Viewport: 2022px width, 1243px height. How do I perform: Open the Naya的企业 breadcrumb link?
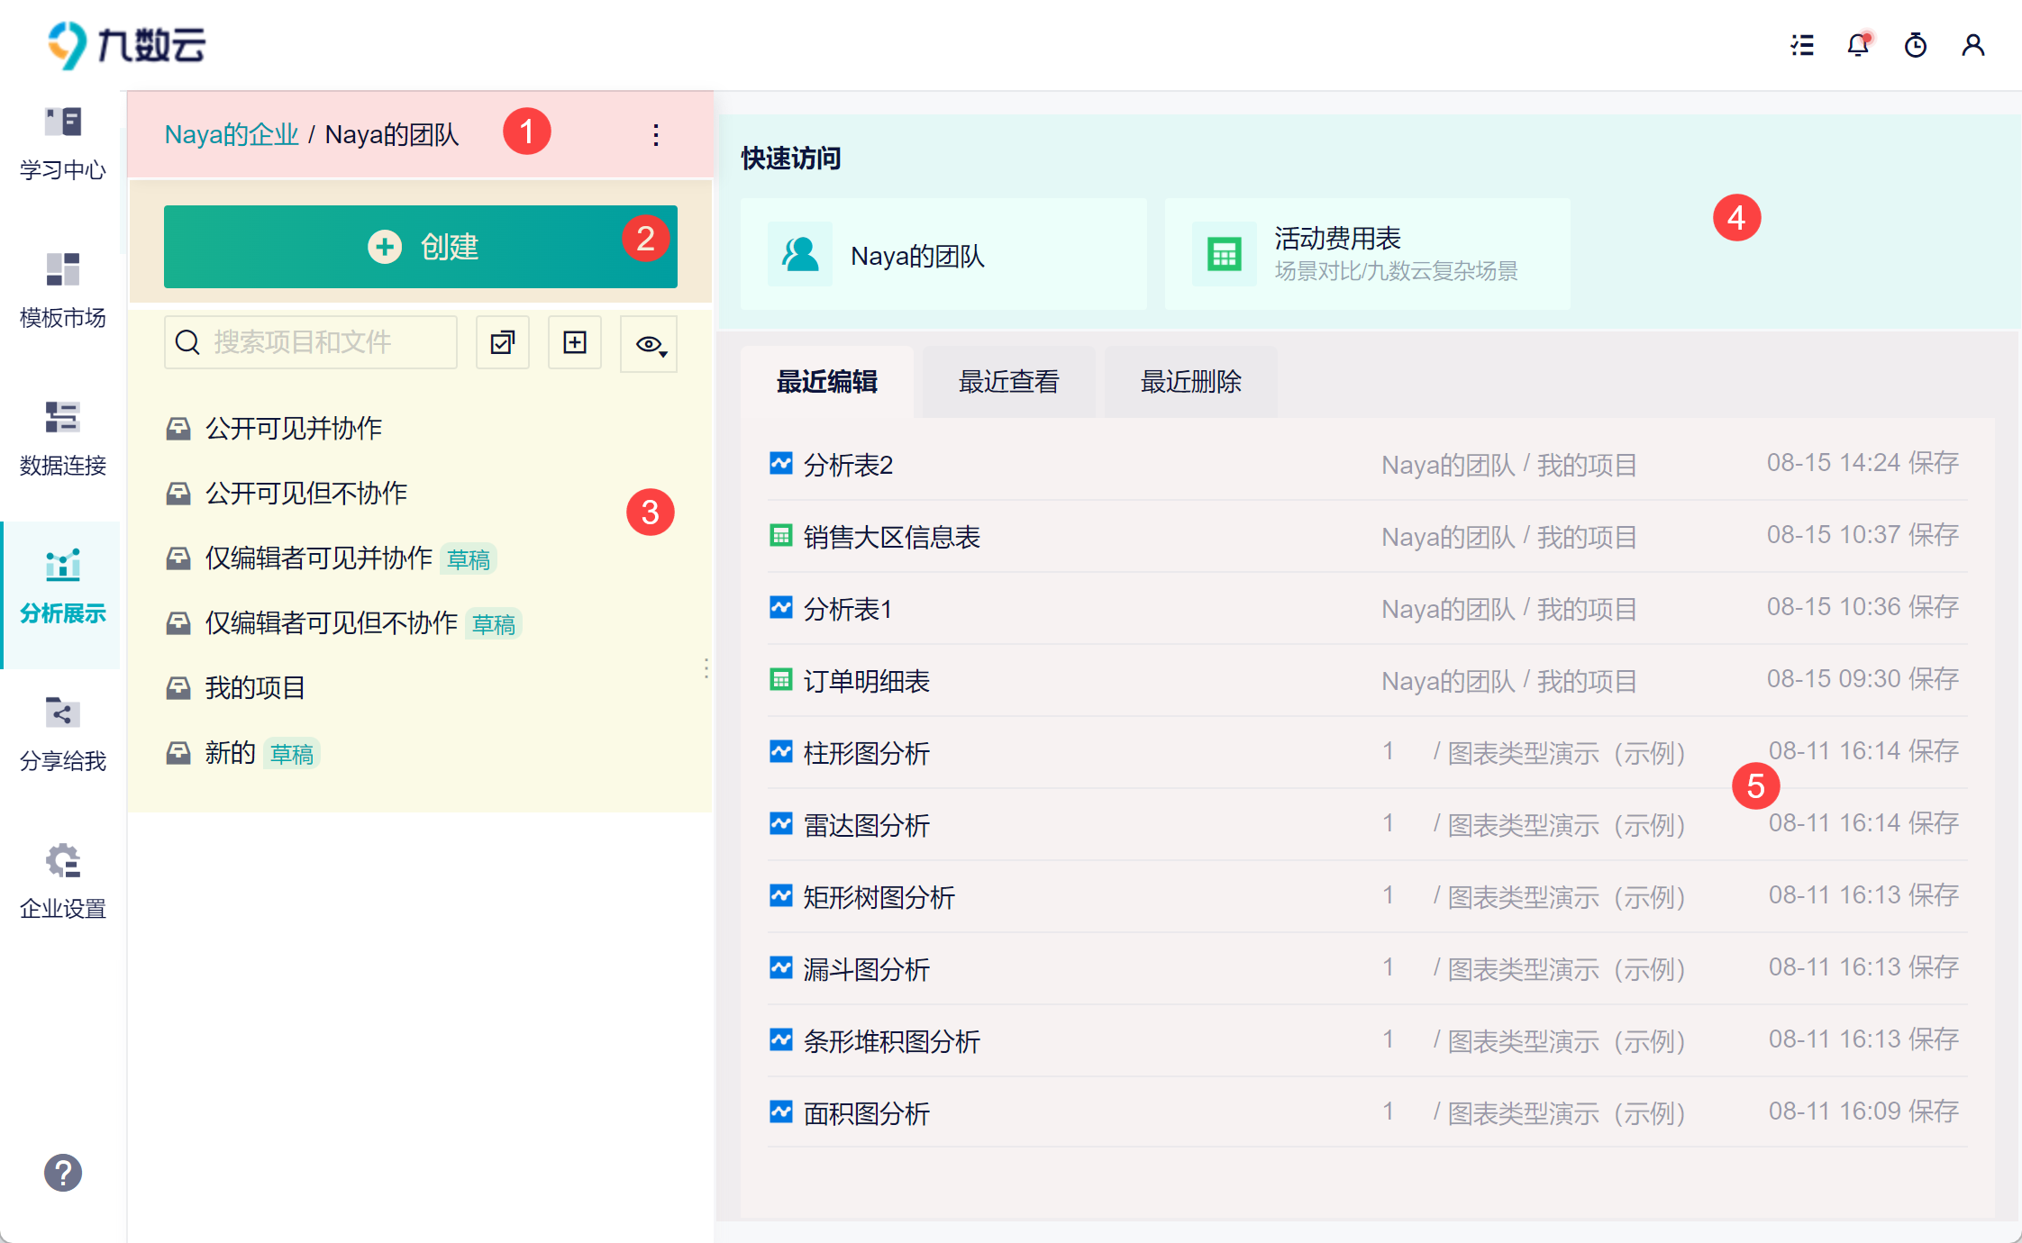[232, 135]
